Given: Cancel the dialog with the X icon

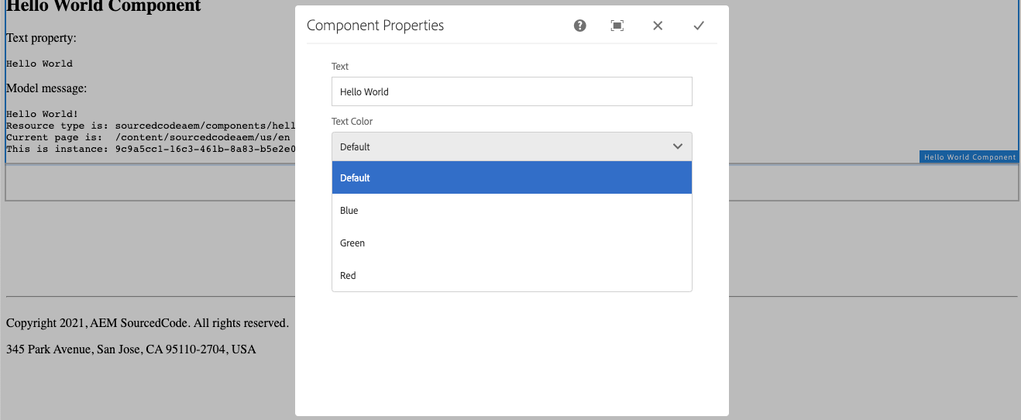Looking at the screenshot, I should coord(658,26).
